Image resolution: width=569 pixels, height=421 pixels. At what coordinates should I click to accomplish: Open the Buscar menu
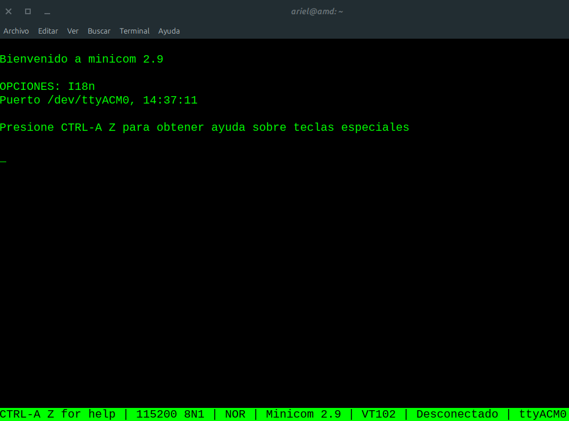coord(99,31)
